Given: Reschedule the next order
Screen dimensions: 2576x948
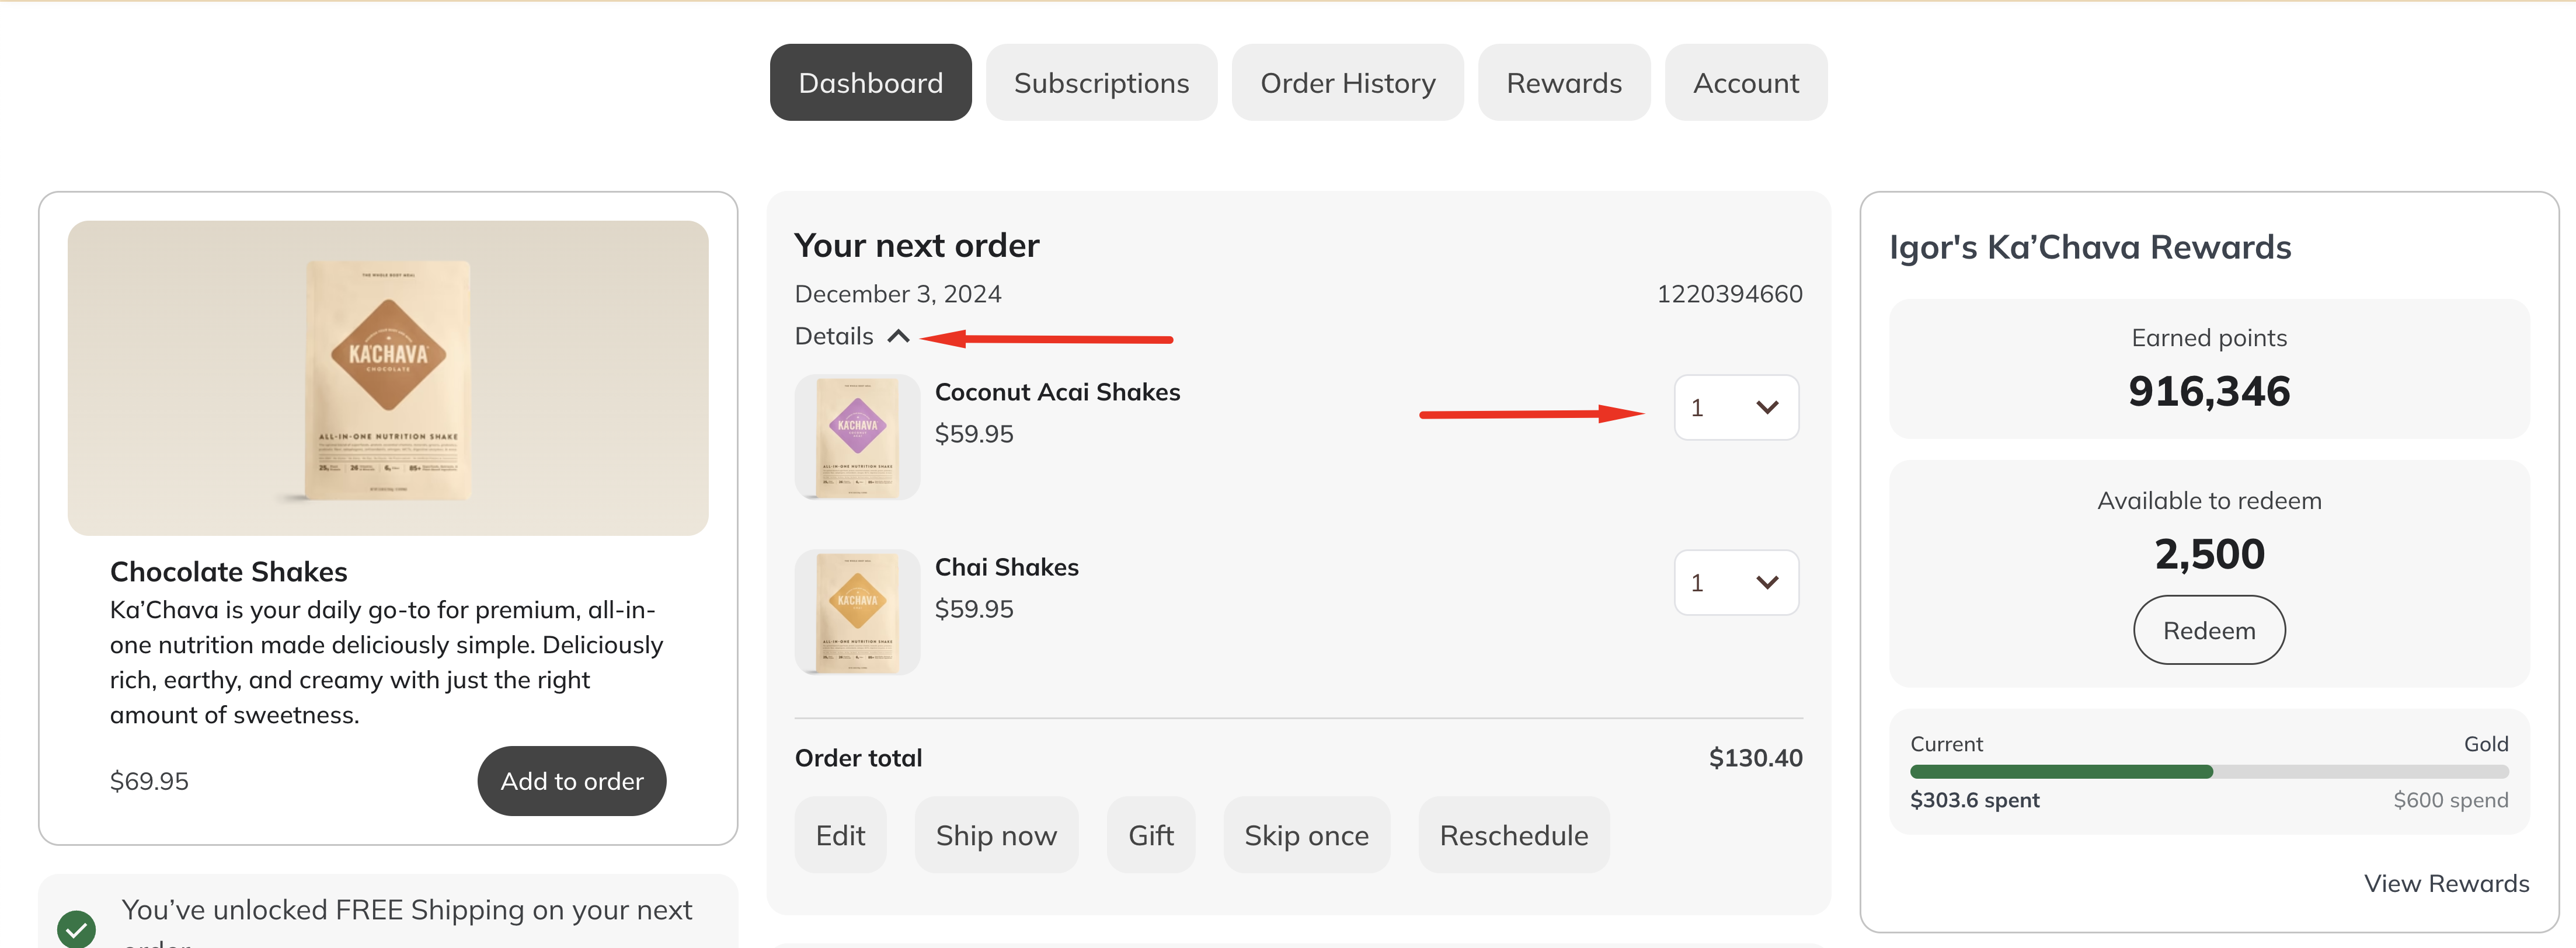Looking at the screenshot, I should (x=1513, y=835).
